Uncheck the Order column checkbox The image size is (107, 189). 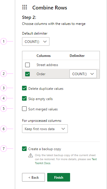pos(27,74)
